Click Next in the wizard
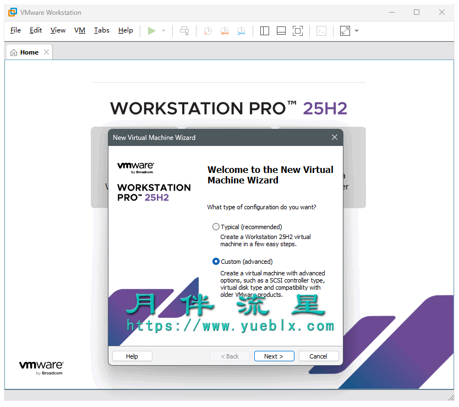 point(274,356)
